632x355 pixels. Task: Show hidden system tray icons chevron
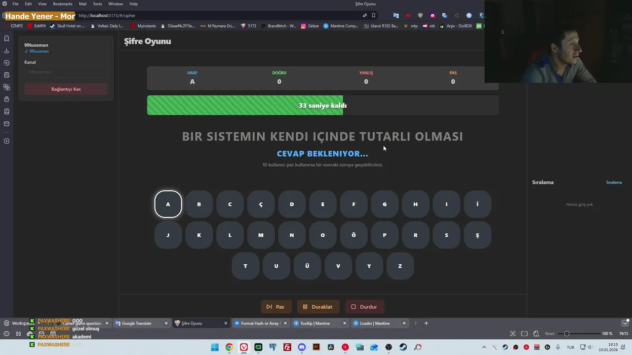click(x=484, y=347)
